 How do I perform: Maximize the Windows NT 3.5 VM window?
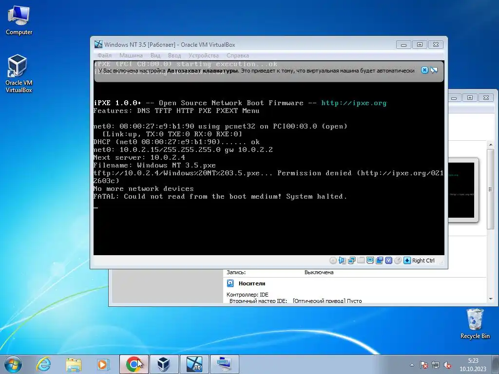(420, 45)
